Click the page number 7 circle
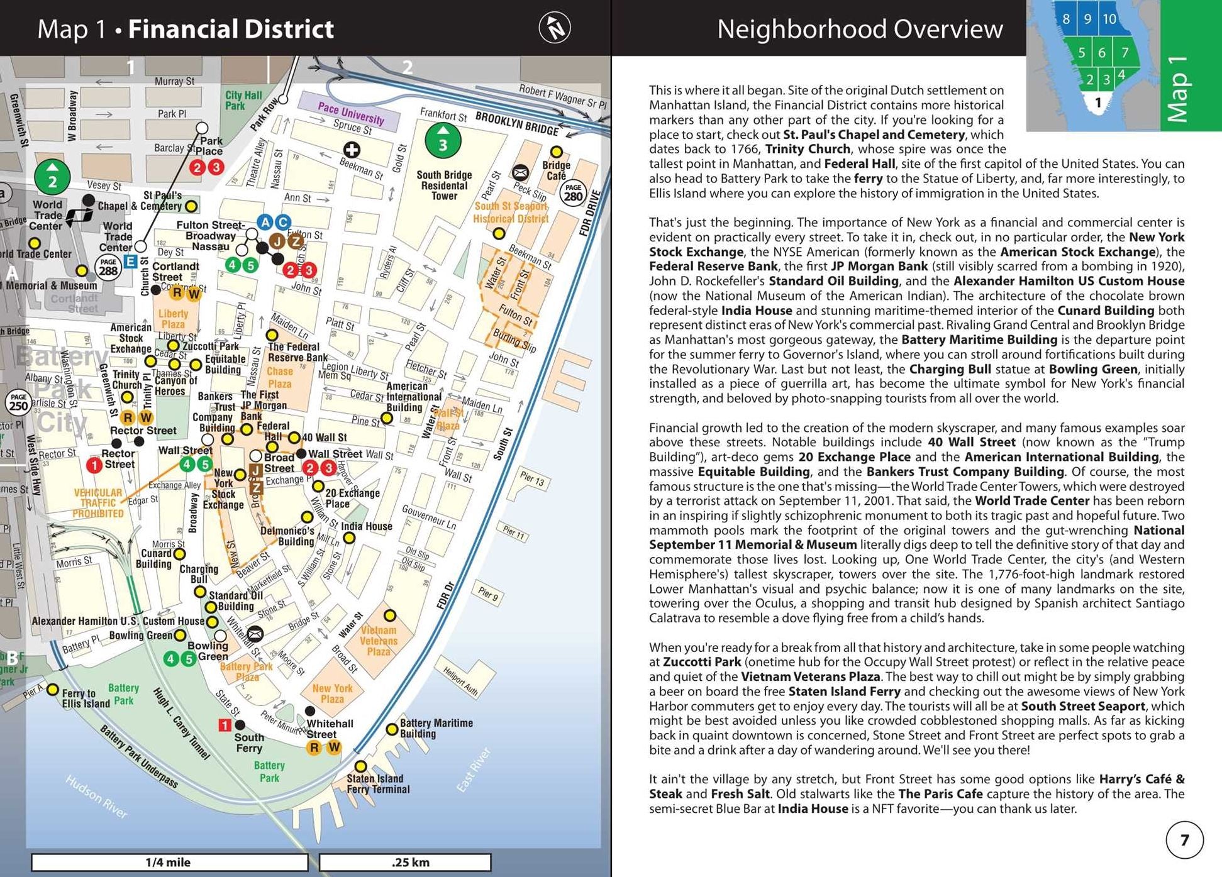 click(1185, 840)
